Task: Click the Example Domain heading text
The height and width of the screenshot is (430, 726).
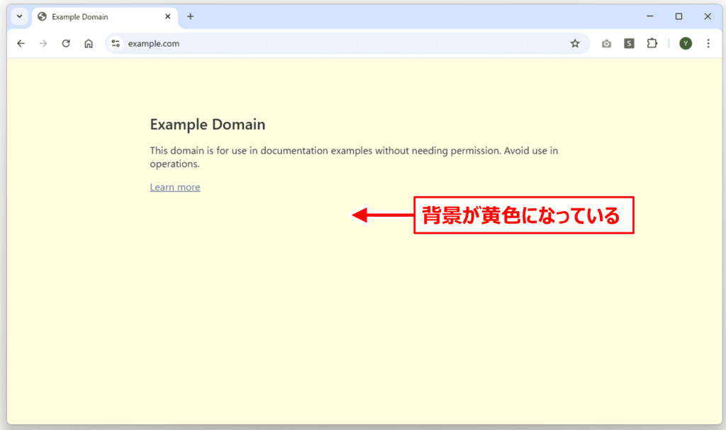Action: (x=207, y=124)
